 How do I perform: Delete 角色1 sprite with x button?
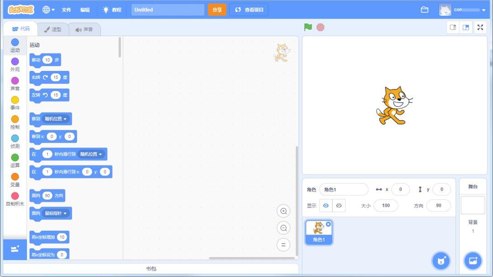coord(328,224)
